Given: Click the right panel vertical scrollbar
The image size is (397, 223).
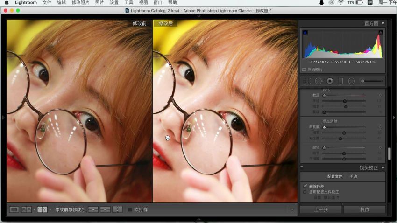Looking at the screenshot, I should 390,153.
